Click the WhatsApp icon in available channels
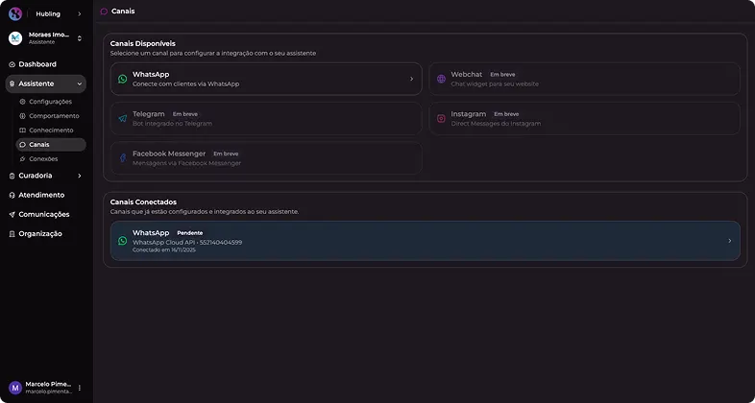The width and height of the screenshot is (755, 403). 122,79
